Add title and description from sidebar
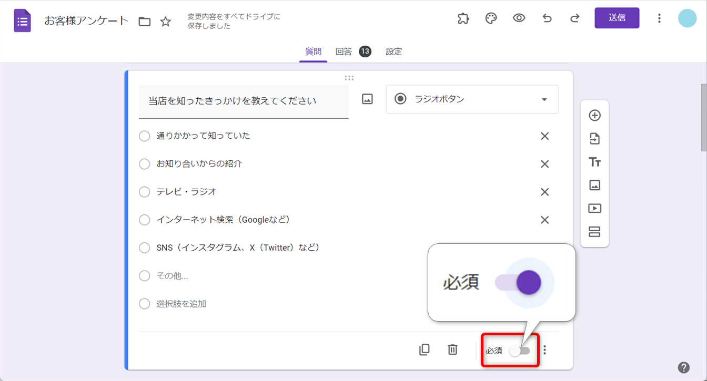The image size is (707, 381). [594, 162]
